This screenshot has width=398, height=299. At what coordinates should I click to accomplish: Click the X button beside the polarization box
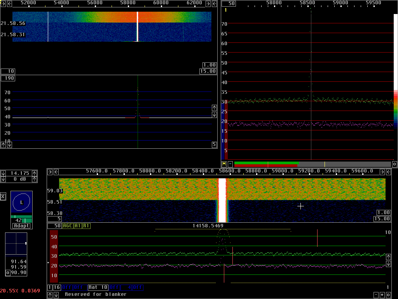click(x=3, y=197)
